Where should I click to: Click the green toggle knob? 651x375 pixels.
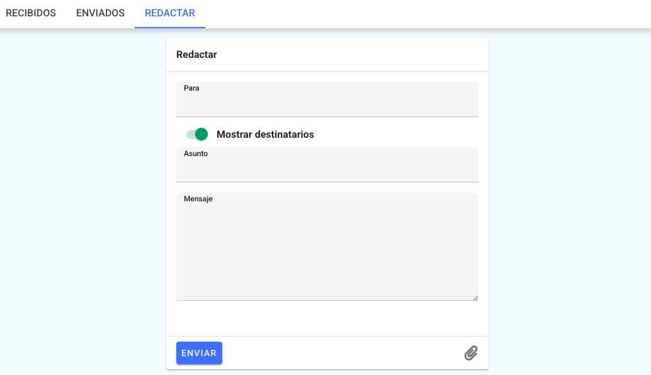201,134
